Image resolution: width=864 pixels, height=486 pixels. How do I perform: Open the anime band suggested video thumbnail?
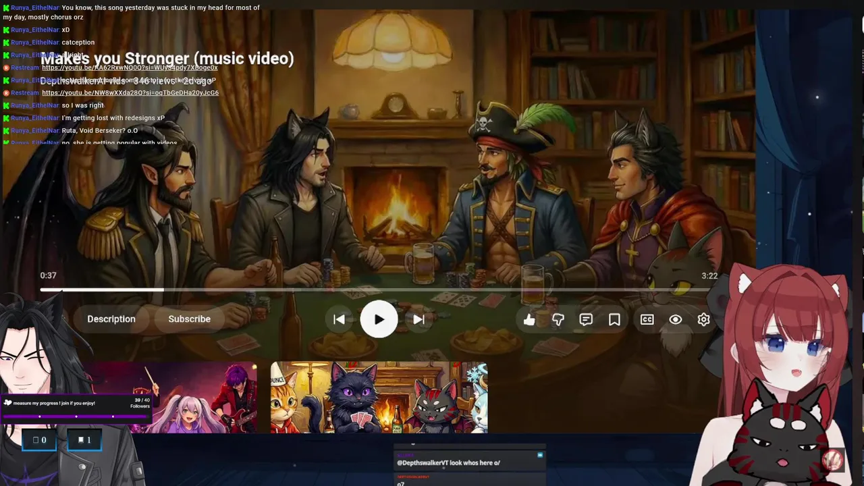[170, 397]
